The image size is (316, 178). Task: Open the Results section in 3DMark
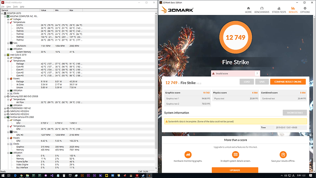coord(293,10)
